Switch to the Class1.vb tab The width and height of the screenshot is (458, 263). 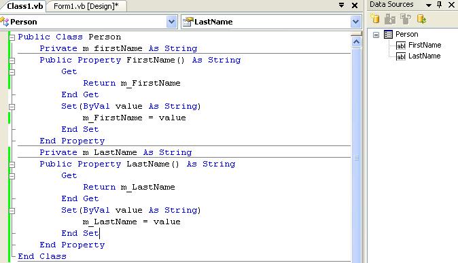(24, 6)
